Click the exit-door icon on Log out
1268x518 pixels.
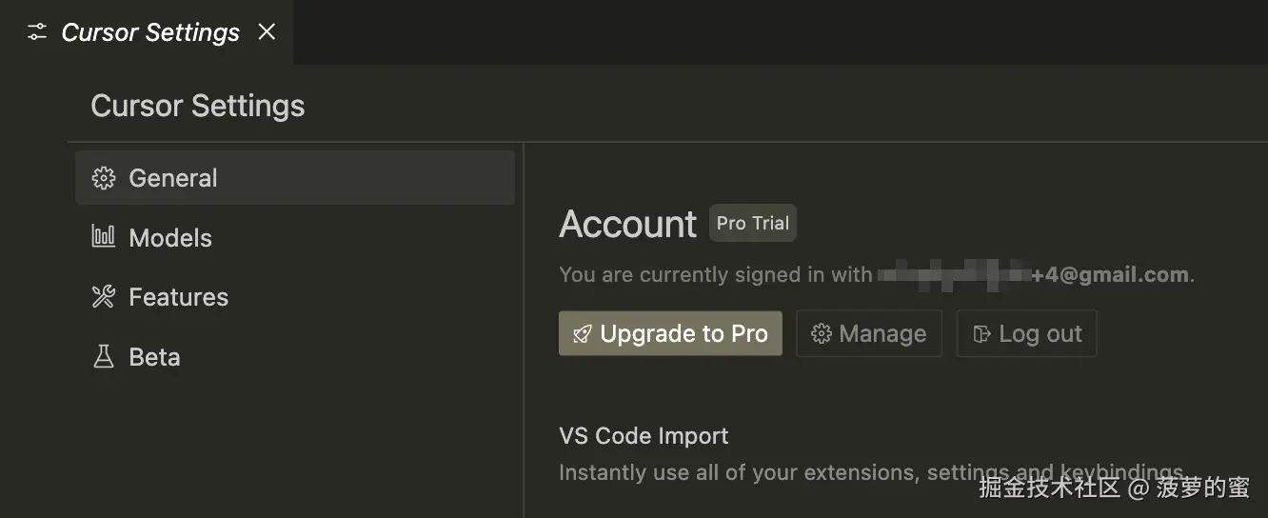(981, 334)
